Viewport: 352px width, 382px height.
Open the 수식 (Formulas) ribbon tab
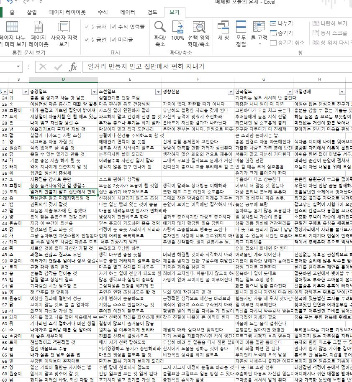pos(103,12)
